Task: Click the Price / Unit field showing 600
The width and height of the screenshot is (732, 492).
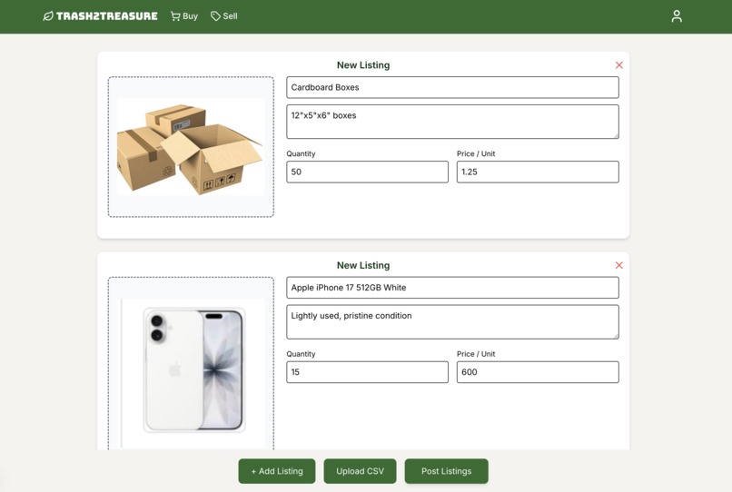Action: 538,372
